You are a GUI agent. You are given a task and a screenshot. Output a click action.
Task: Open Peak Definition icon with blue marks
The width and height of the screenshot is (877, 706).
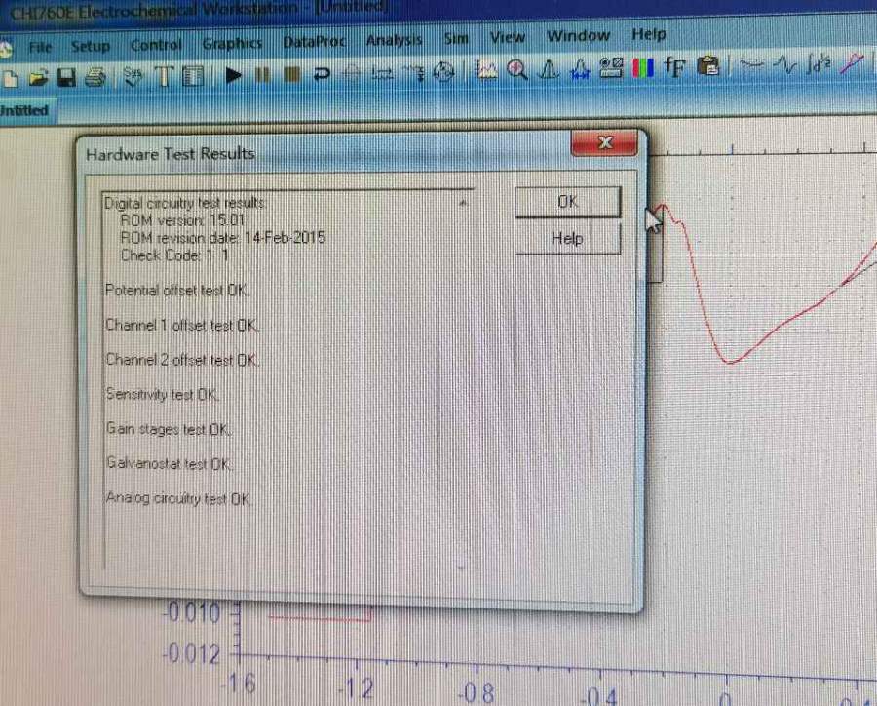(x=580, y=69)
